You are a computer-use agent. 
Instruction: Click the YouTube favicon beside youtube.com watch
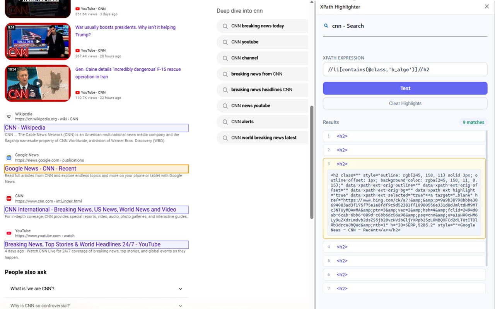pos(9,233)
